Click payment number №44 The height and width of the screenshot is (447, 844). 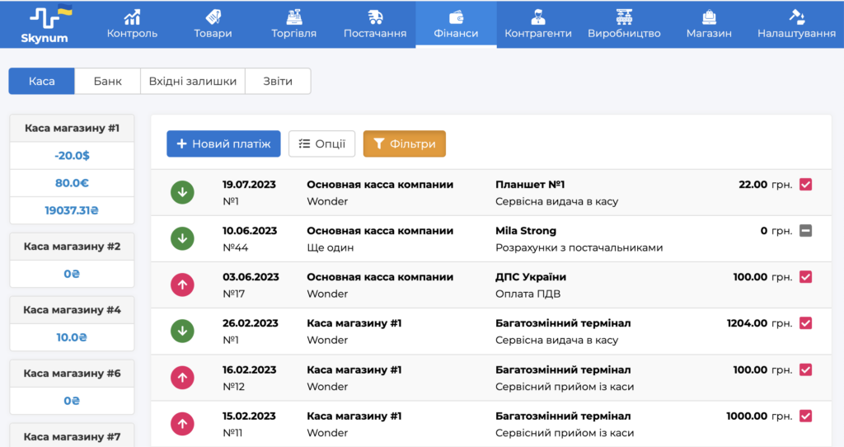click(235, 247)
